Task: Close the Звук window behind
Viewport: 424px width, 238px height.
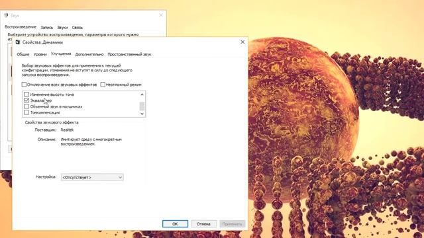Action: 161,15
